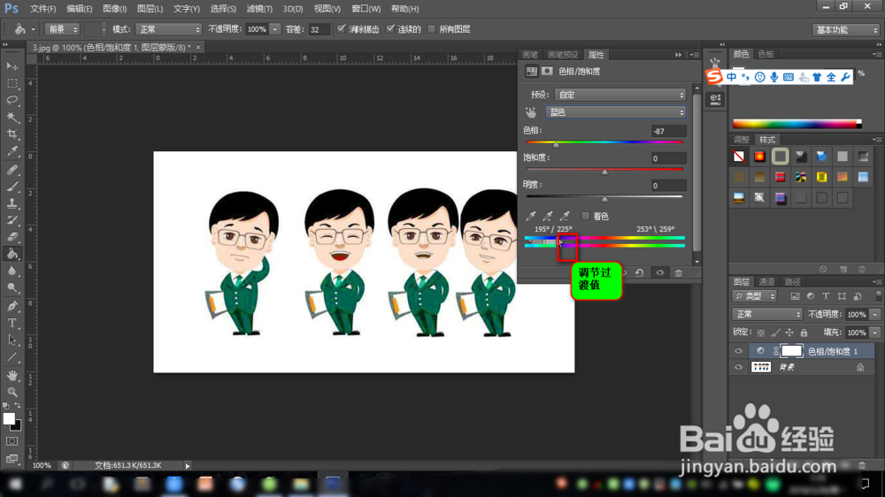Click the on-image adjustment hand icon
Screen dimensions: 885x497
pyautogui.click(x=530, y=112)
